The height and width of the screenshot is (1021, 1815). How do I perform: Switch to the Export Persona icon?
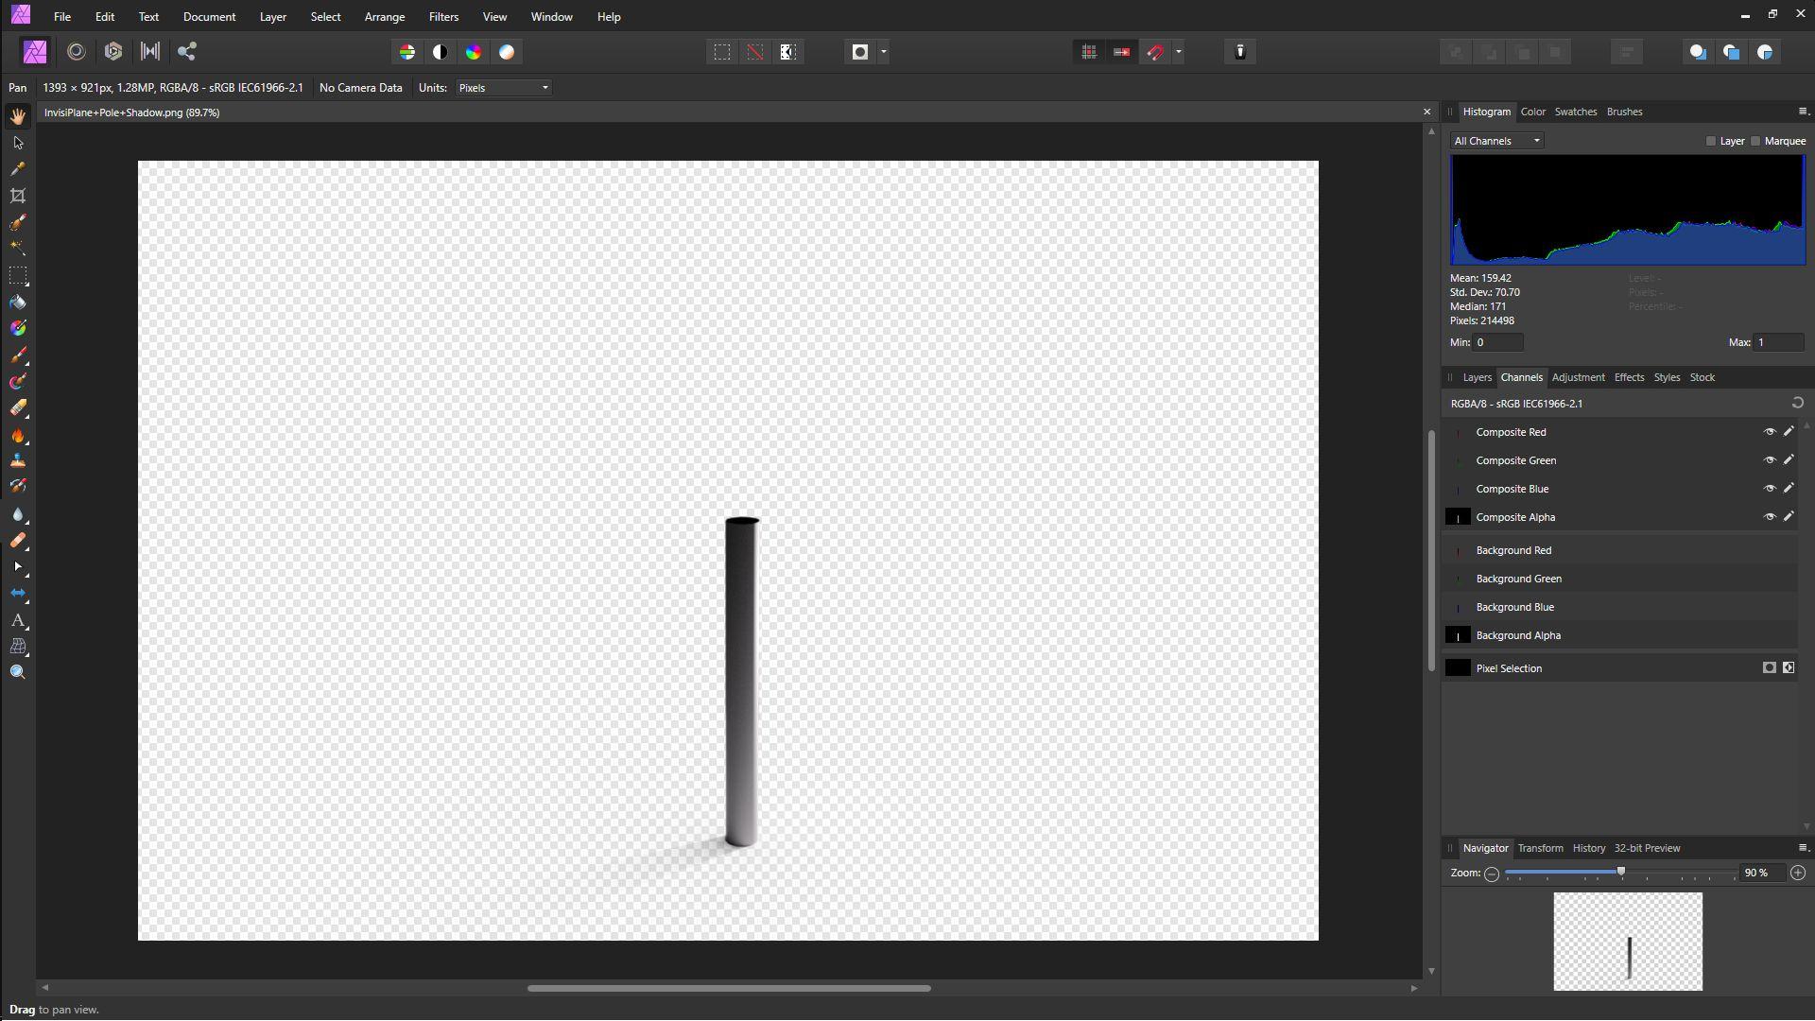click(x=186, y=52)
